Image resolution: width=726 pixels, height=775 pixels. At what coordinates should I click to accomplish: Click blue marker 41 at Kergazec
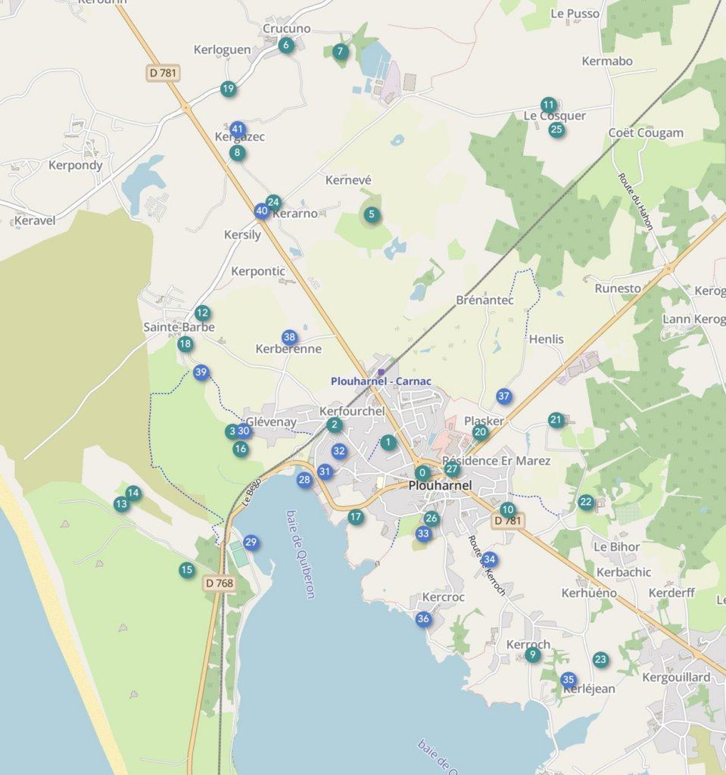(x=238, y=129)
